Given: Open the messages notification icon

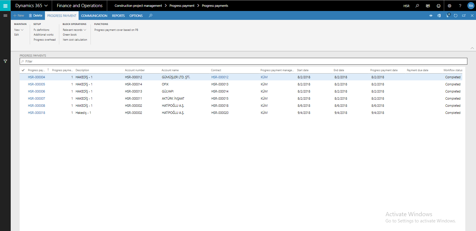Looking at the screenshot, I should 428,6.
